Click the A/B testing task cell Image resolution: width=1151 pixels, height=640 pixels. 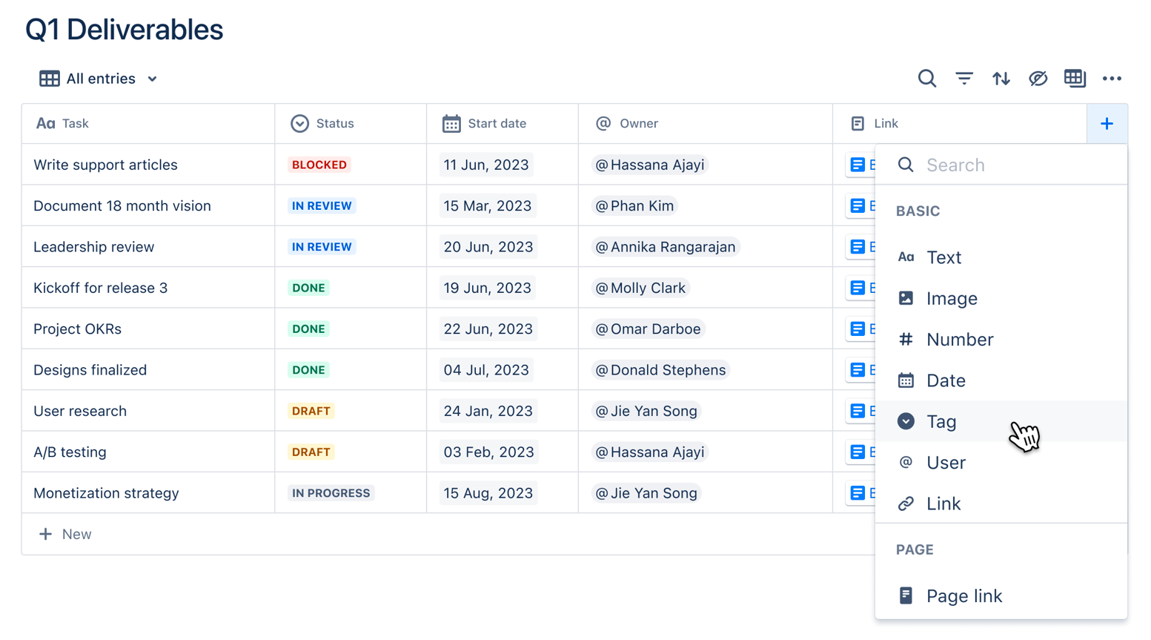point(148,452)
